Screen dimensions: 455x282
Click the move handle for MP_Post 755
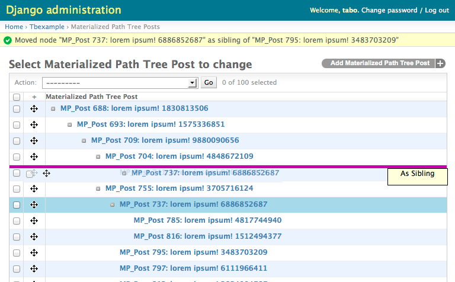click(34, 188)
